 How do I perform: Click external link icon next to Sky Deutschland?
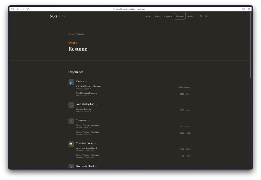[96, 166]
